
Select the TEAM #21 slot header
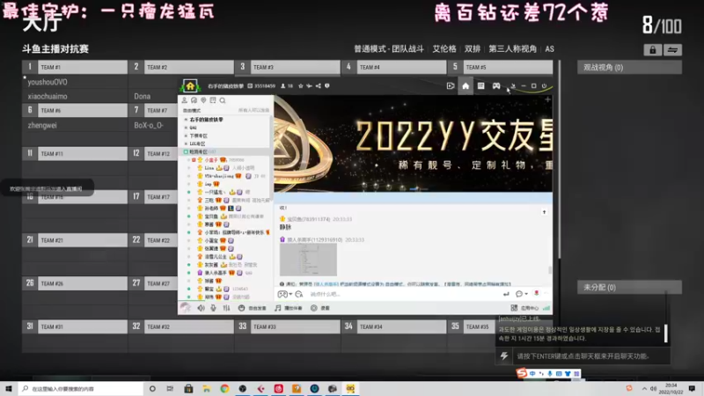click(x=75, y=240)
